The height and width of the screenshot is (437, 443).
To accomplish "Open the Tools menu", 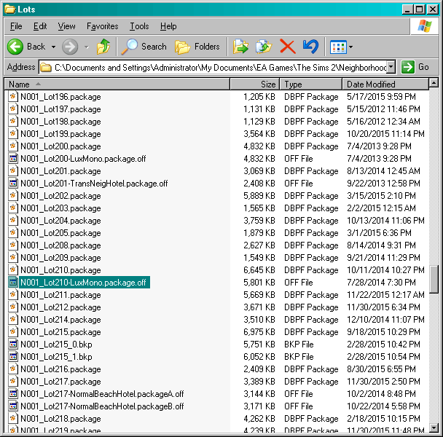I will click(x=139, y=26).
